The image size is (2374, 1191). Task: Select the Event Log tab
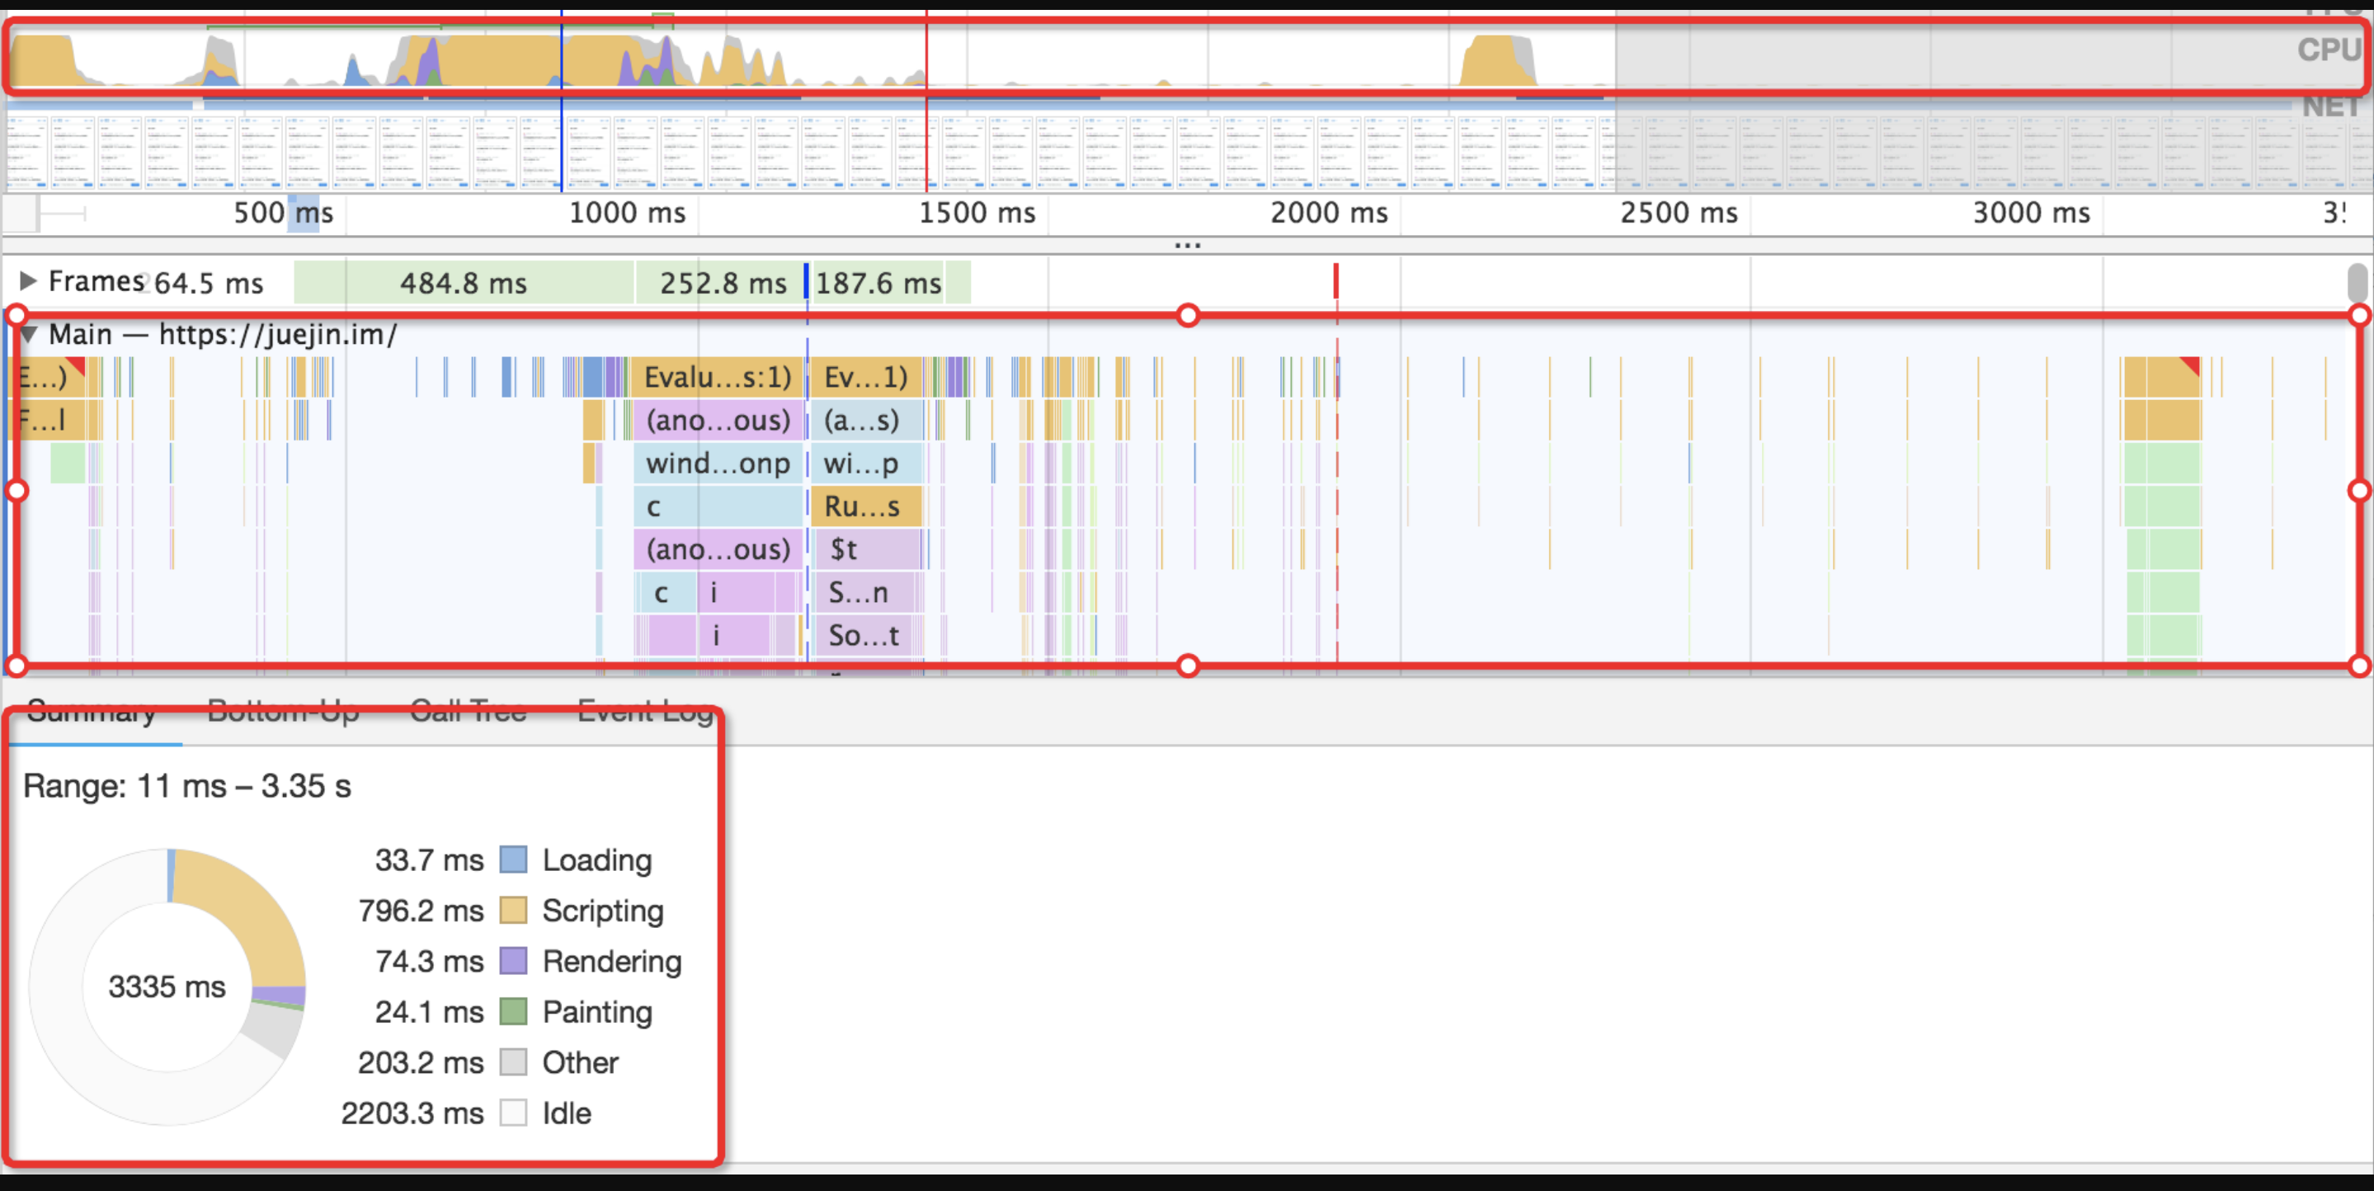pyautogui.click(x=644, y=711)
